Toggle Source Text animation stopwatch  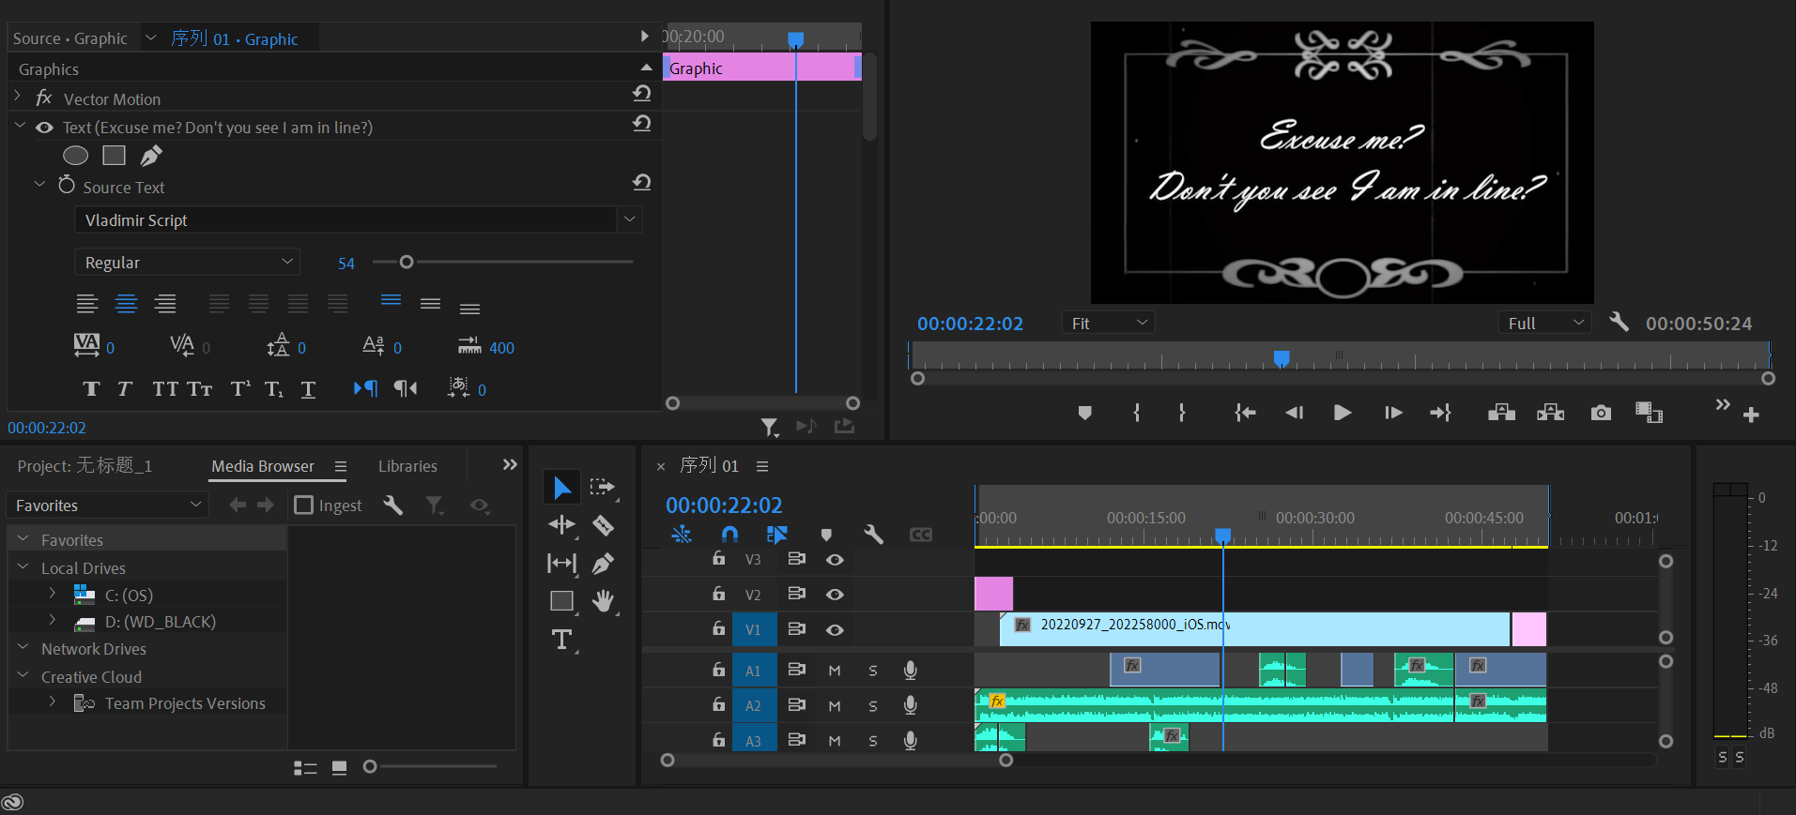click(66, 185)
